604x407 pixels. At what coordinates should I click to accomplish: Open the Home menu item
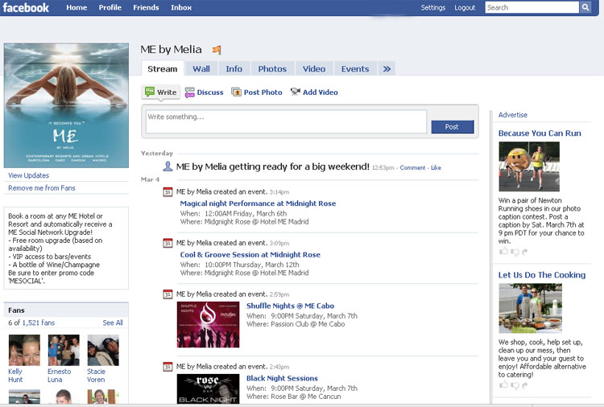77,7
